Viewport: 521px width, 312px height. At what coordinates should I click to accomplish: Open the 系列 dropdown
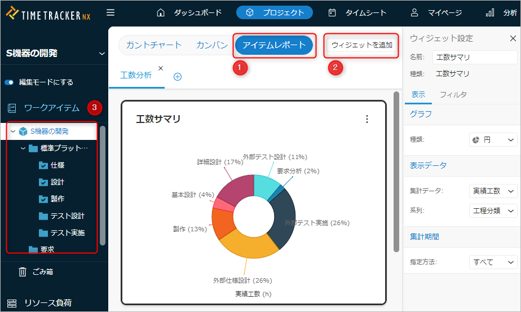point(493,210)
